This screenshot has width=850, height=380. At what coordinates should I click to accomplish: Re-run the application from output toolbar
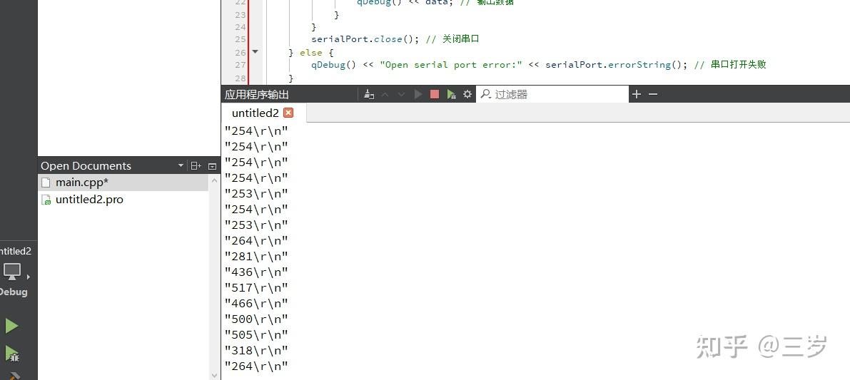tap(418, 94)
